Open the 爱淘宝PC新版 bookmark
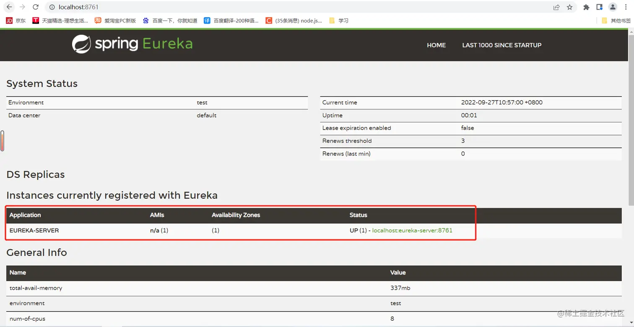Screen dimensions: 634x327 pos(115,21)
